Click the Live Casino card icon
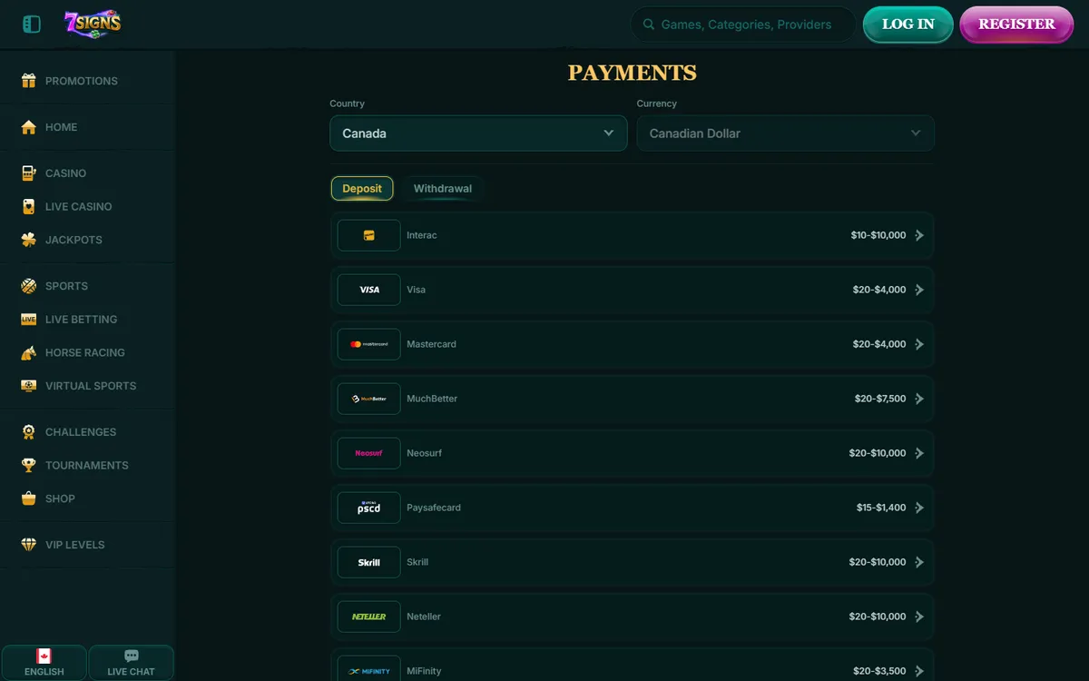This screenshot has height=681, width=1089. point(29,206)
